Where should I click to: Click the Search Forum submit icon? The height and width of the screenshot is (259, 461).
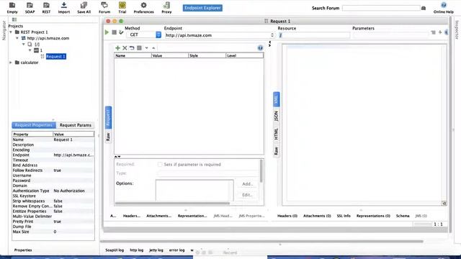(x=424, y=8)
